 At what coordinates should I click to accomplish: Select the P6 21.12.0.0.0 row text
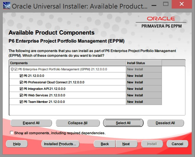click(x=34, y=76)
